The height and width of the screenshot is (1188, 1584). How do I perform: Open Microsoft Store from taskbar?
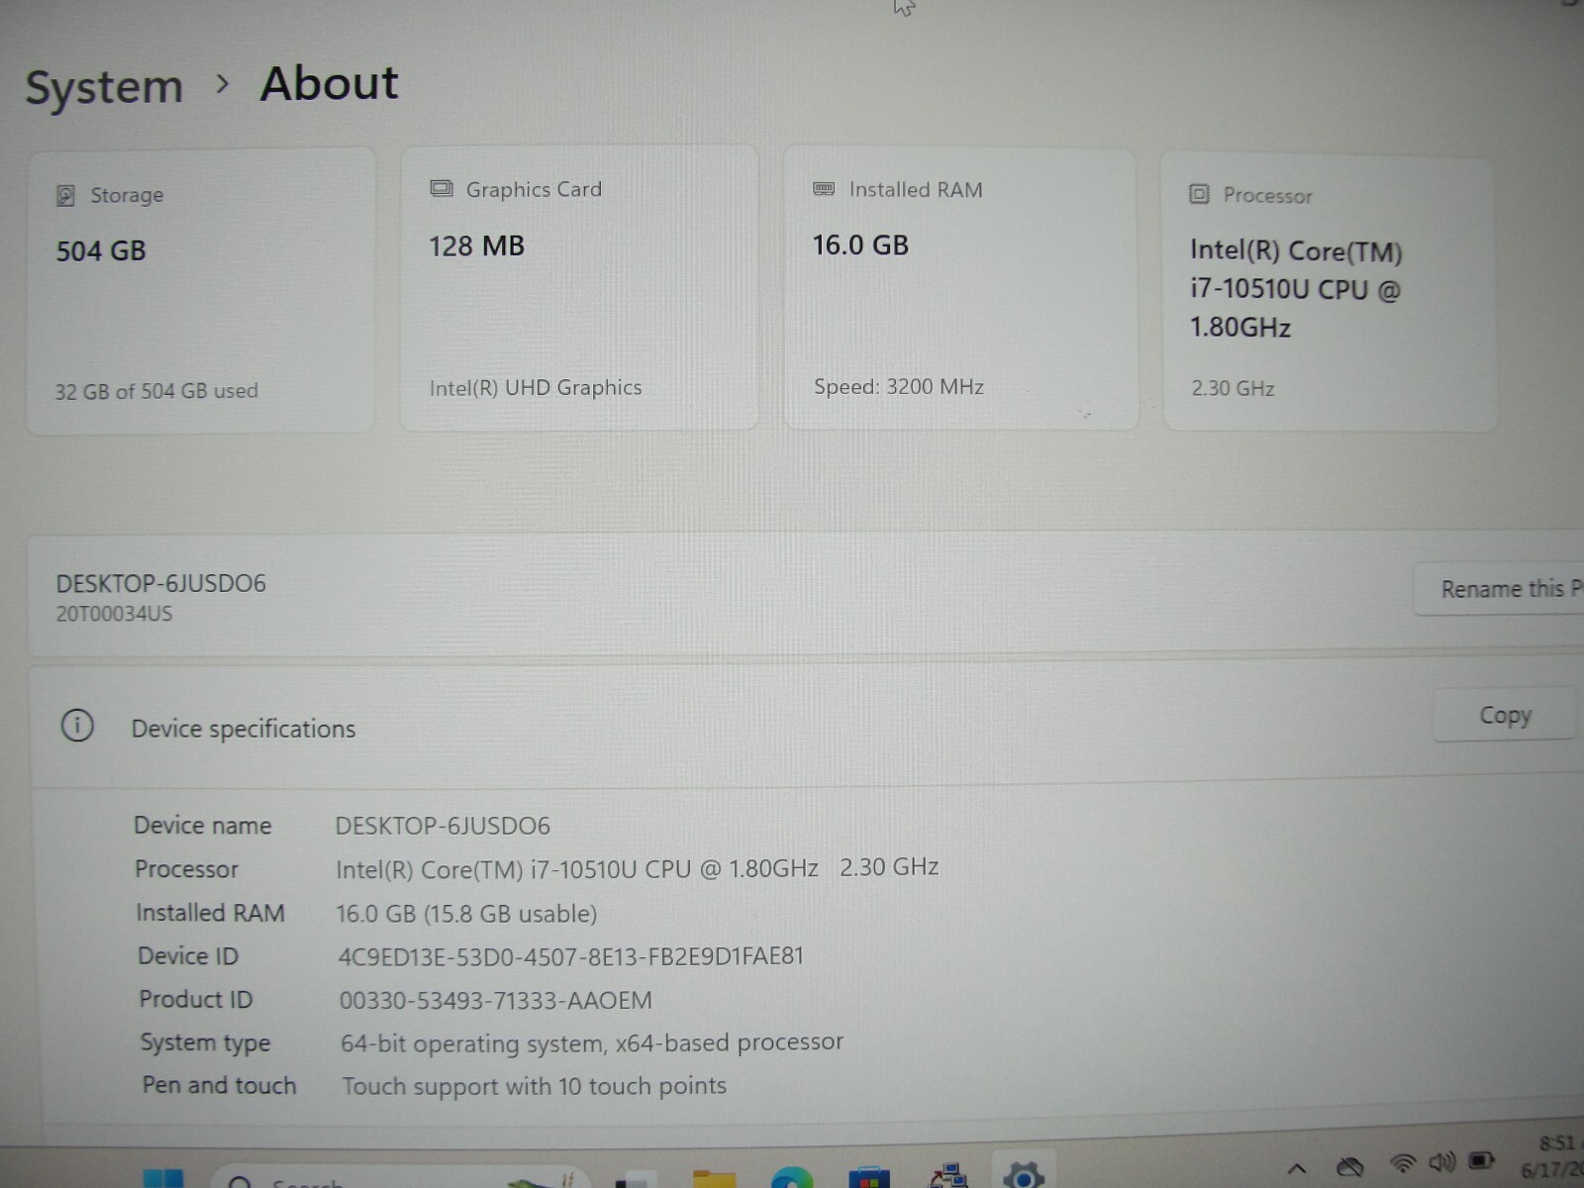pos(869,1178)
